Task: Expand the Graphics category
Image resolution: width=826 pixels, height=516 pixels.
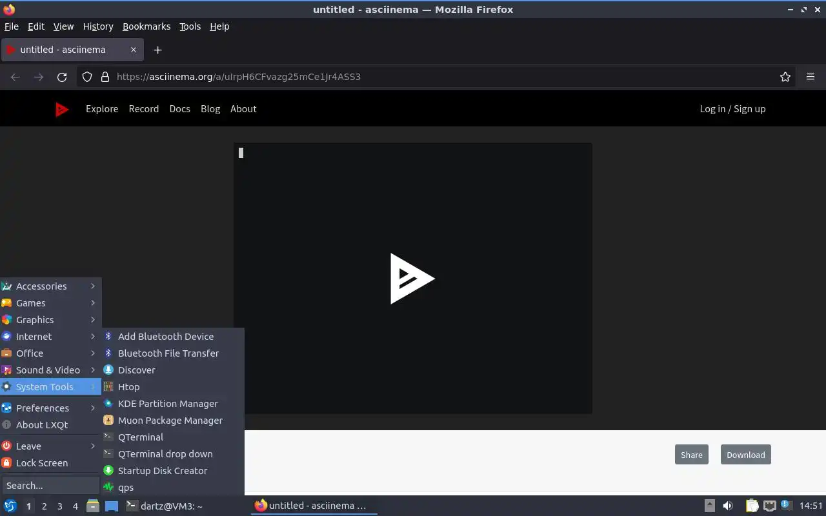Action: (50, 320)
